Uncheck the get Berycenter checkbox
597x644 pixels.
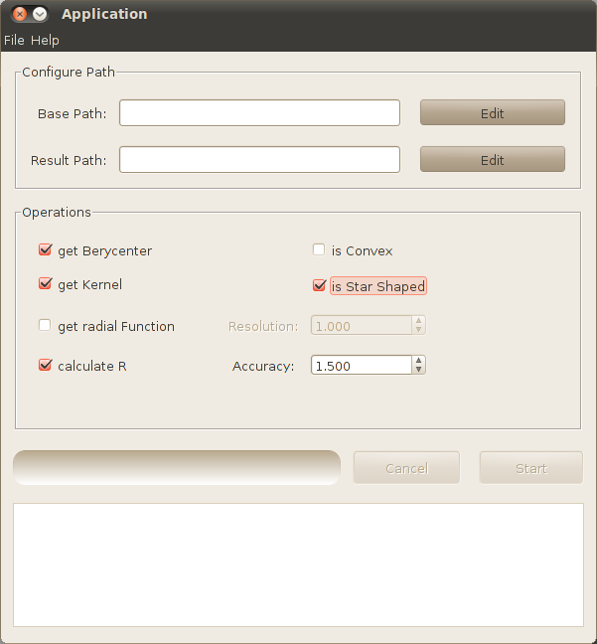pos(45,250)
